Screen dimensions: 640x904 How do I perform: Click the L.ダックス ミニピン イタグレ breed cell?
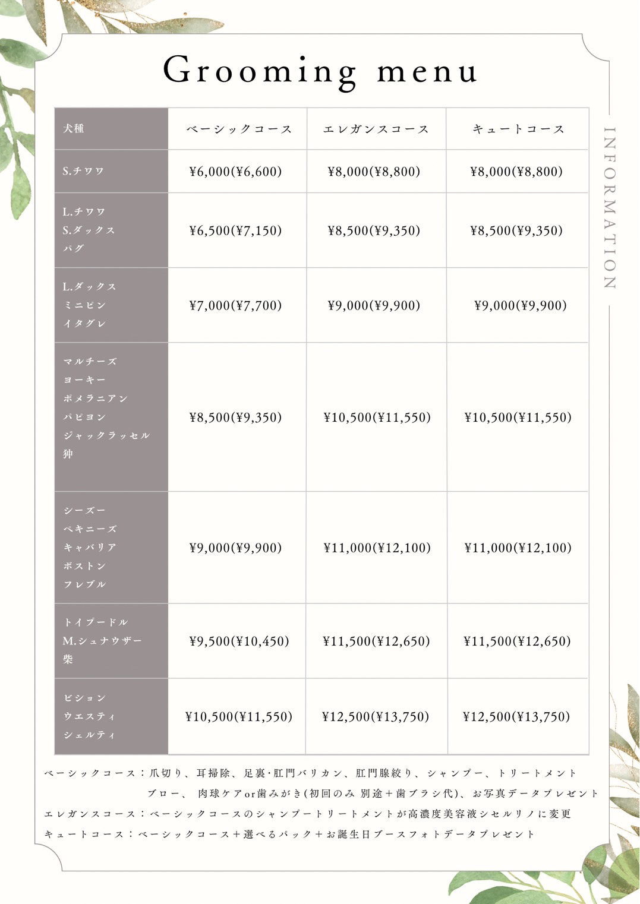pyautogui.click(x=111, y=305)
